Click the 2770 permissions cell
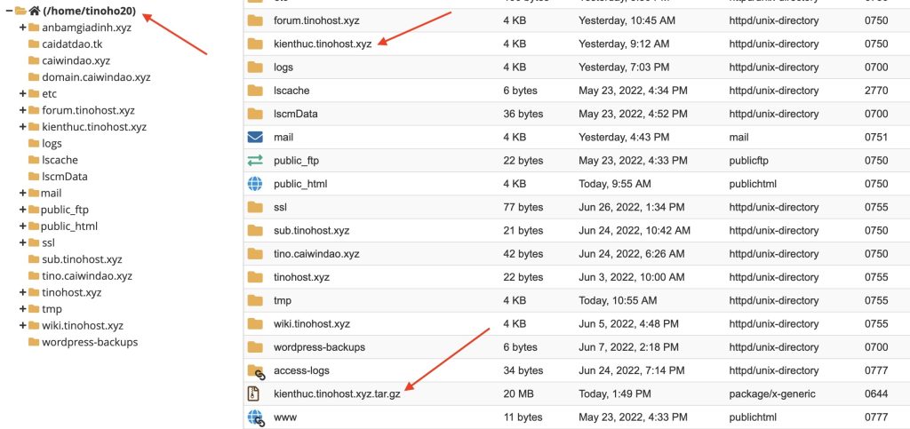Screen dimensions: 910x429 (x=875, y=91)
